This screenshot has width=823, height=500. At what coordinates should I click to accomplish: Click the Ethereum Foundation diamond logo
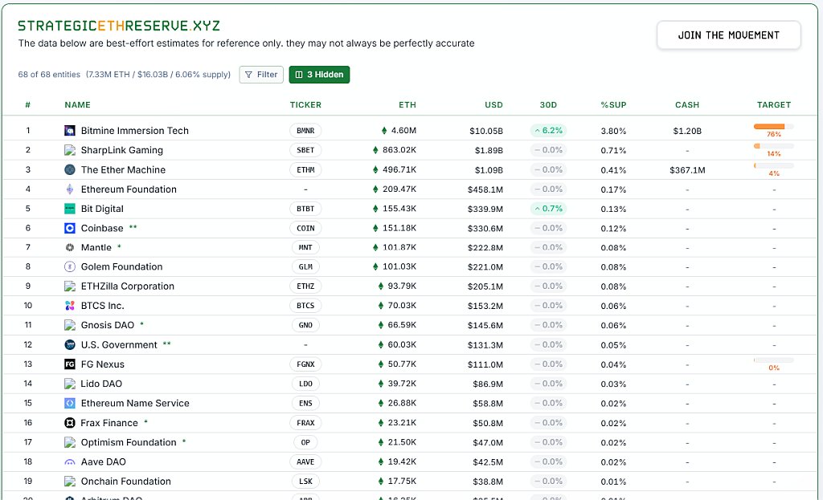click(70, 189)
